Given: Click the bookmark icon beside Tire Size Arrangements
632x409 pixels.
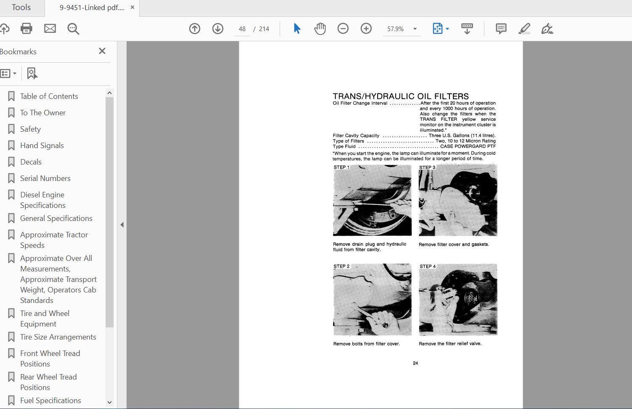Looking at the screenshot, I should coord(11,337).
